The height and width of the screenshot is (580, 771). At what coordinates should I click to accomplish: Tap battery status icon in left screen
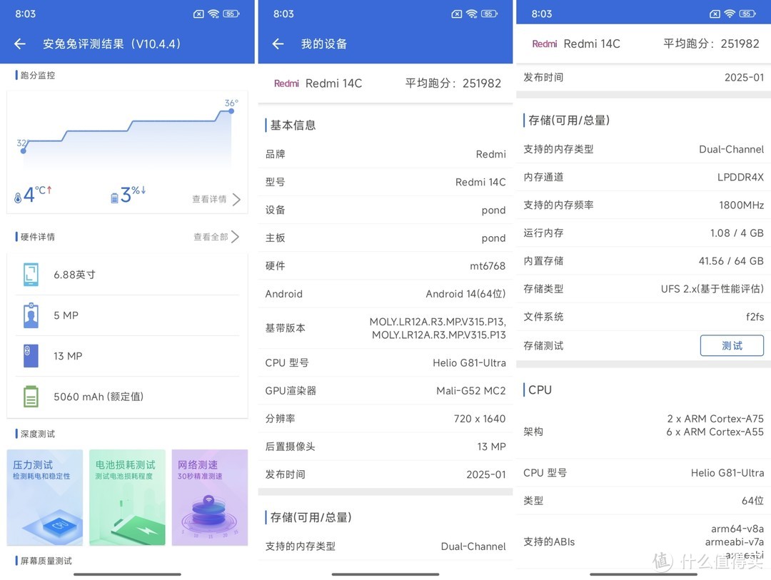[231, 14]
